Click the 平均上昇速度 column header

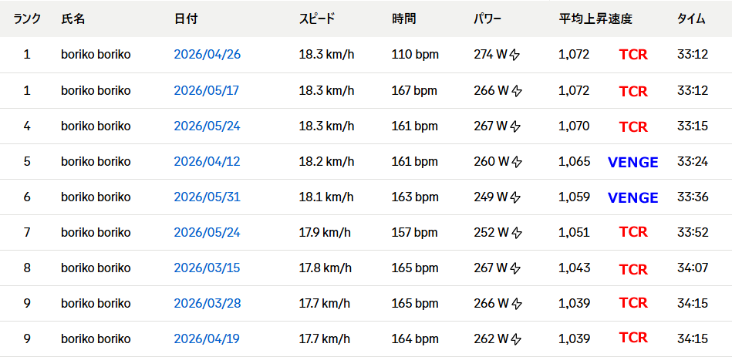click(595, 19)
